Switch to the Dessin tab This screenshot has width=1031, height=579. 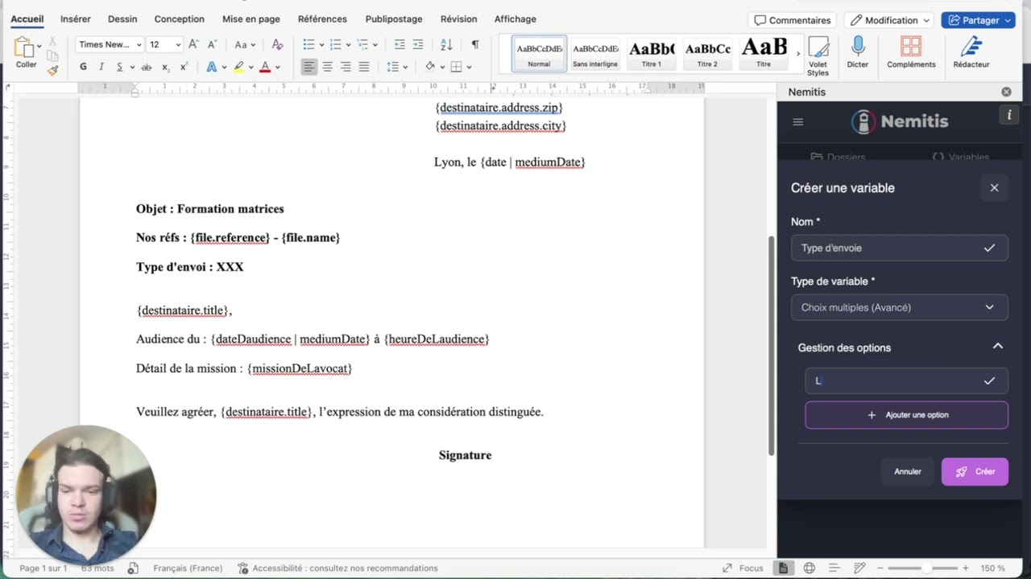click(122, 18)
